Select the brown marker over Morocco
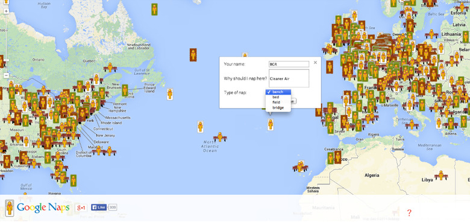470x222 pixels. [337, 157]
